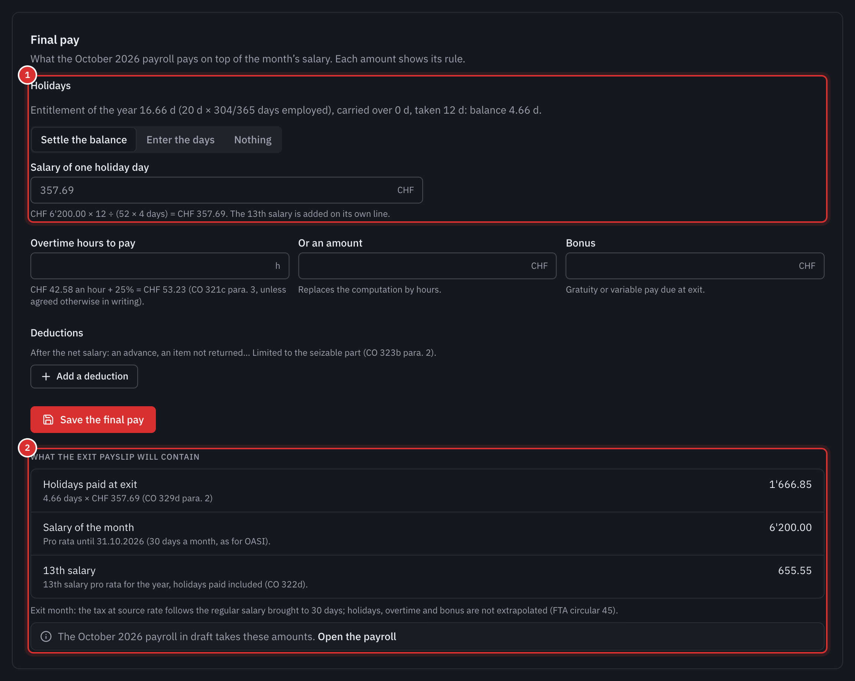Open the payroll link
This screenshot has width=855, height=681.
pos(357,636)
